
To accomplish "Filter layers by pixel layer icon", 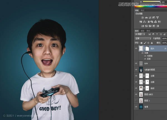I will pyautogui.click(x=150, y=34).
